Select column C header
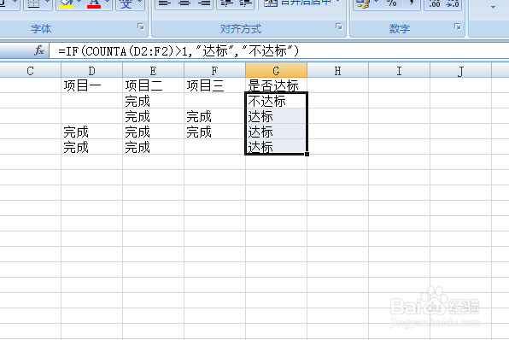Image resolution: width=509 pixels, height=340 pixels. pos(30,70)
